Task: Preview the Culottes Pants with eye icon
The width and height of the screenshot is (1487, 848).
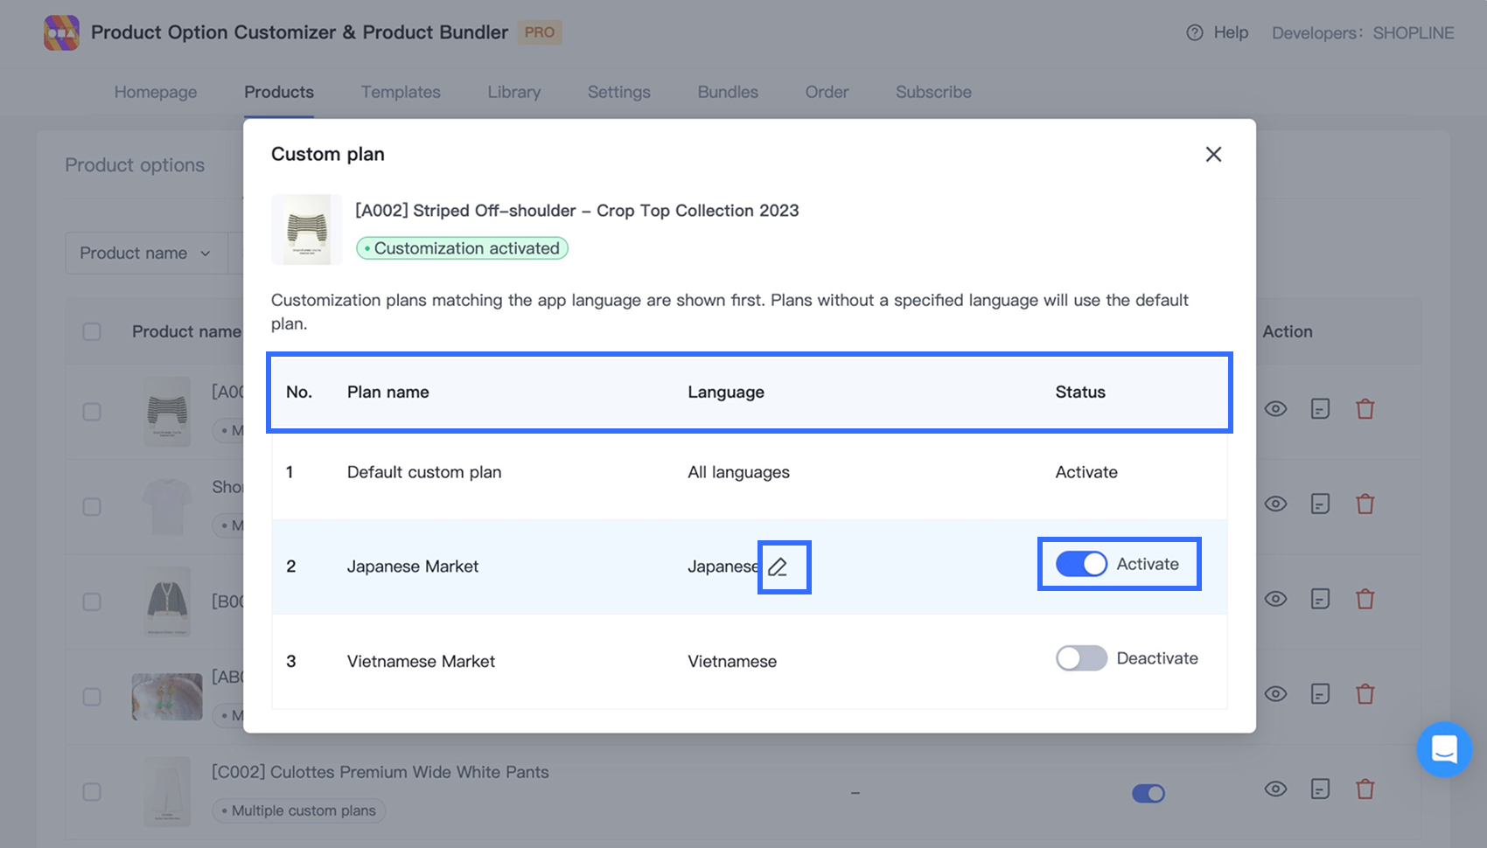Action: 1275,789
